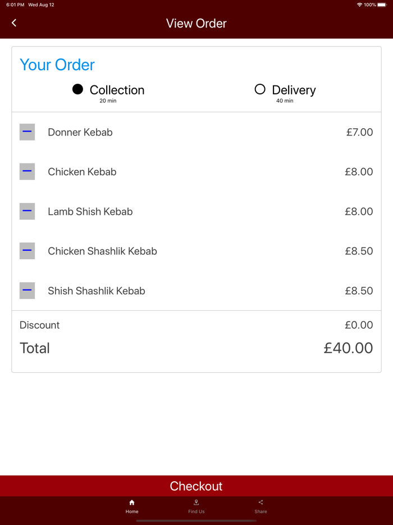Screen dimensions: 393x525
Task: Click the £40.00 total amount
Action: pyautogui.click(x=348, y=348)
